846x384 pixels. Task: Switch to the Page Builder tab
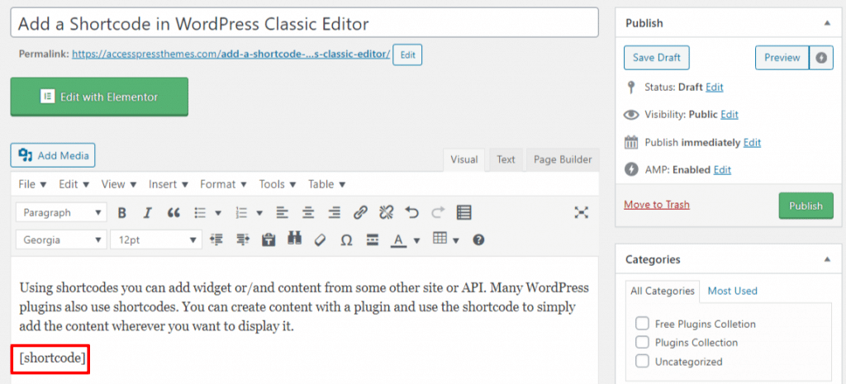[x=563, y=159]
